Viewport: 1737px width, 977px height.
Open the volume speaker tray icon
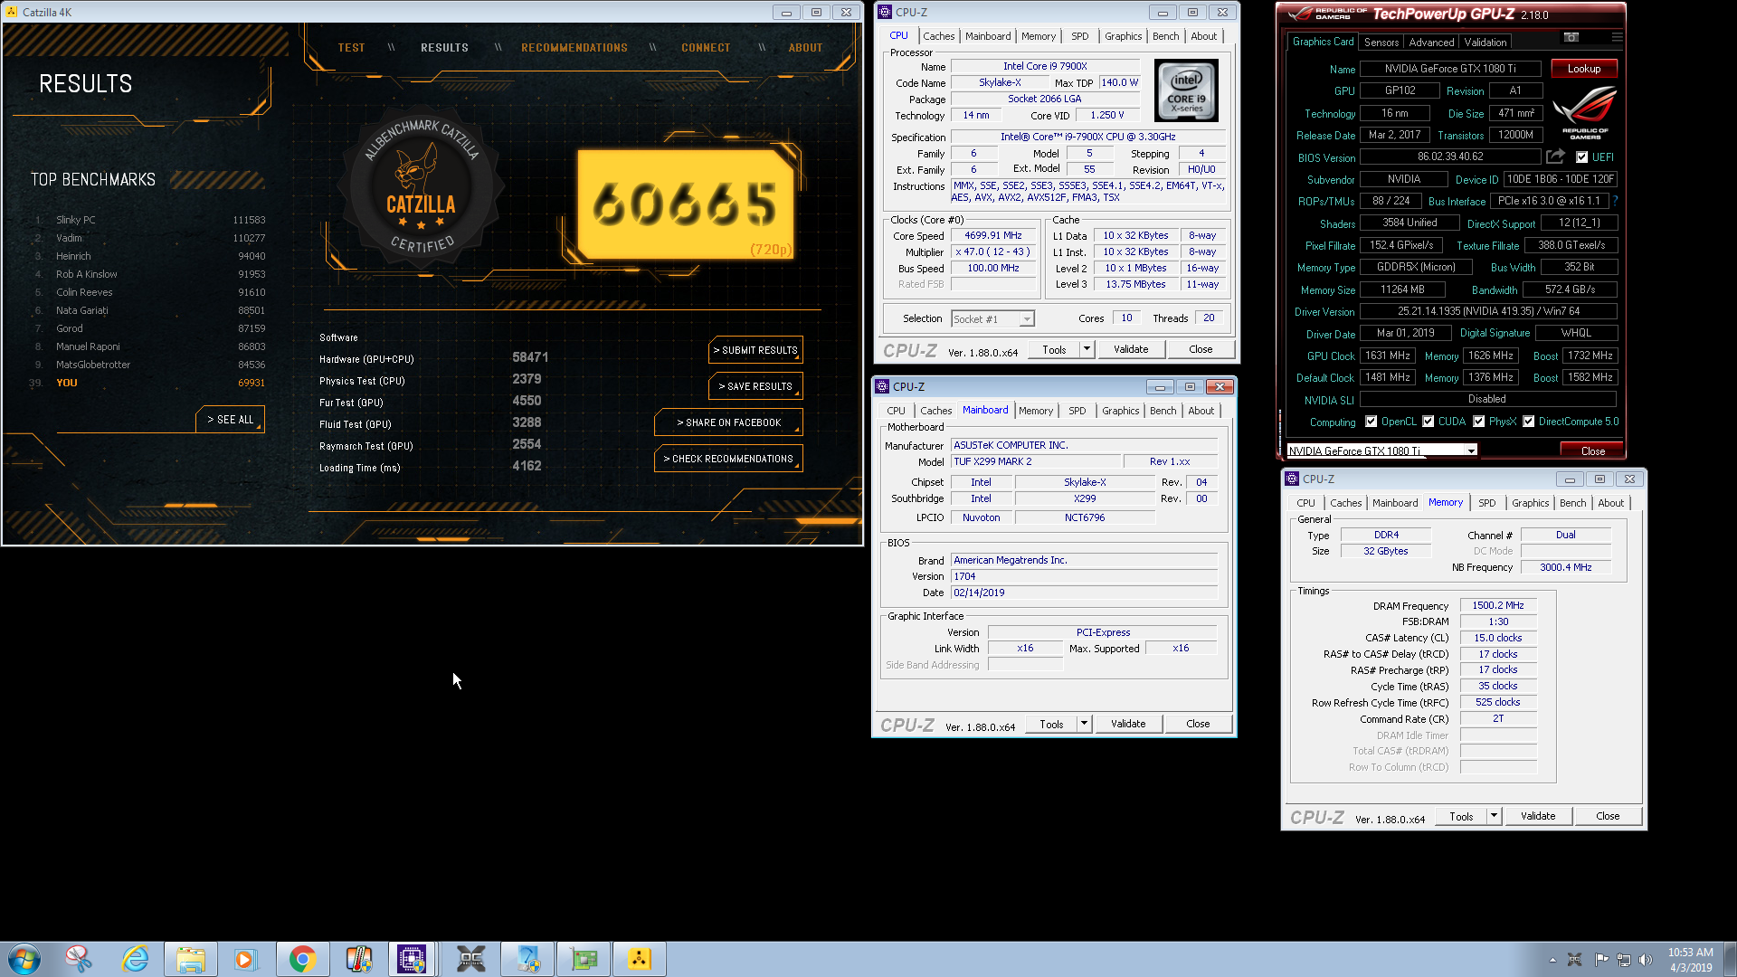point(1646,960)
